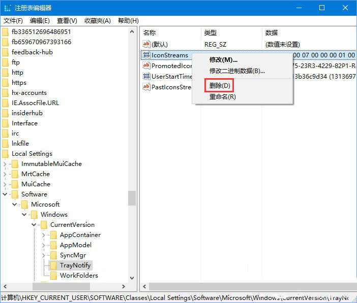The height and width of the screenshot is (303, 357).
Task: Collapse the Software tree node
Action: [5, 194]
